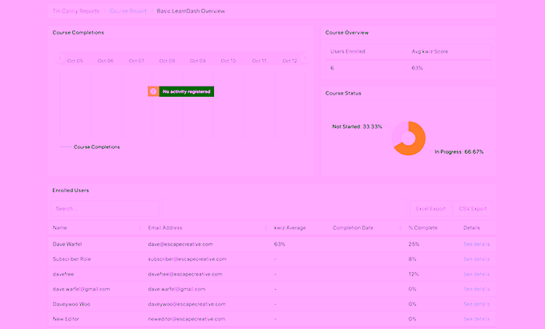This screenshot has width=545, height=329.
Task: See details for Subscriber Role
Action: pyautogui.click(x=476, y=259)
